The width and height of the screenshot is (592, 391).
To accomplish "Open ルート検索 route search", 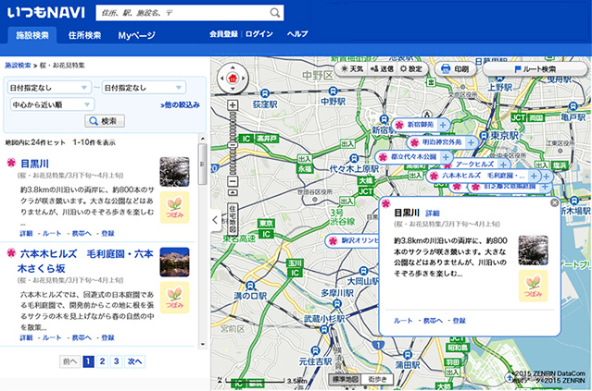I will [535, 69].
